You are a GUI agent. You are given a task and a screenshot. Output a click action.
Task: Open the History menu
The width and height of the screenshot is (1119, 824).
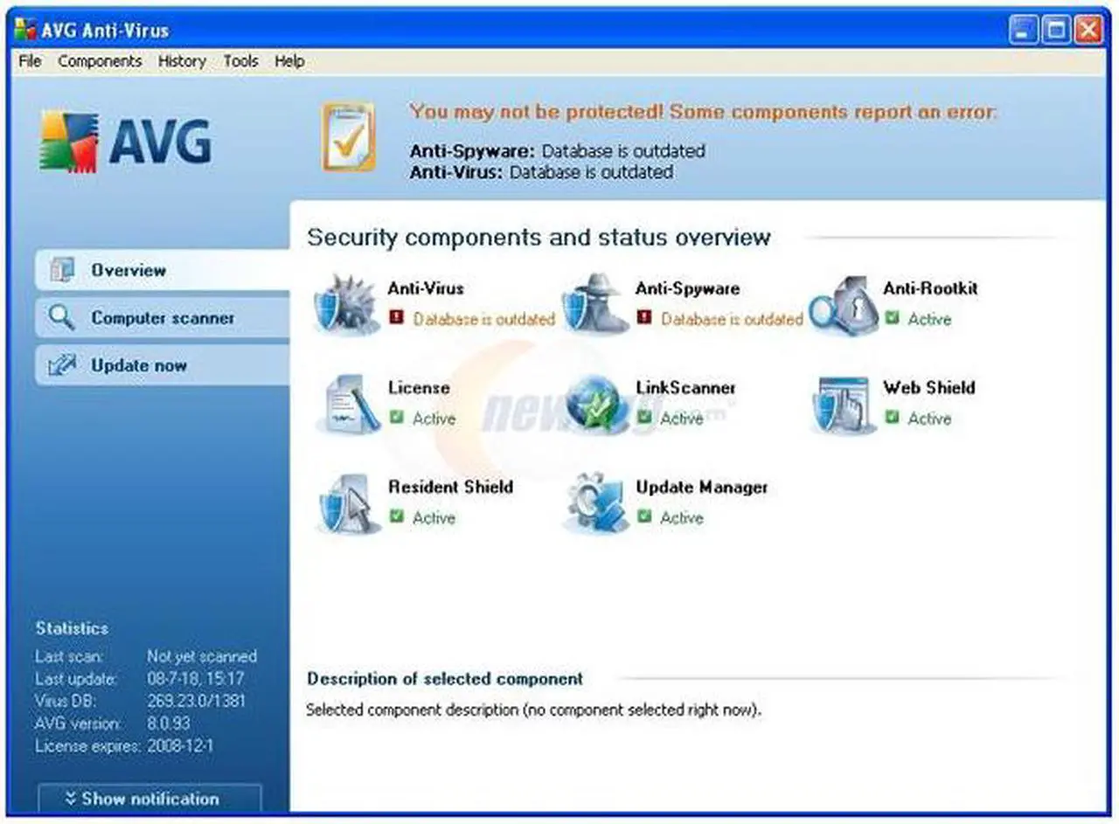[x=182, y=61]
